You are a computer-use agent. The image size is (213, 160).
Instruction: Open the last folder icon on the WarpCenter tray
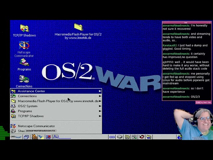pos(149,137)
